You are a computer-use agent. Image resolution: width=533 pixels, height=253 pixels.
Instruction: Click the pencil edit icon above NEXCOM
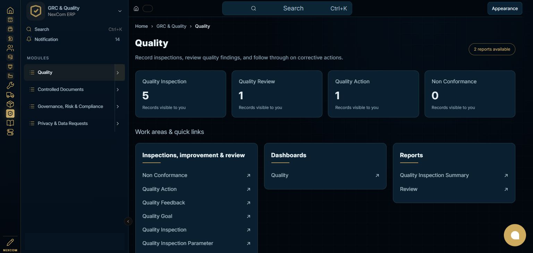pyautogui.click(x=10, y=242)
